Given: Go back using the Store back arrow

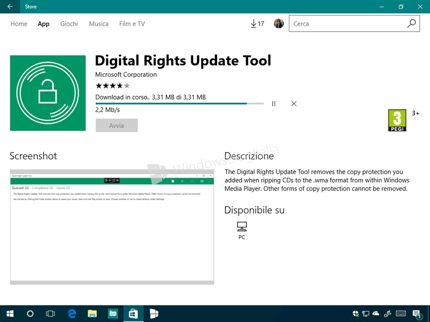Looking at the screenshot, I should pyautogui.click(x=10, y=7).
